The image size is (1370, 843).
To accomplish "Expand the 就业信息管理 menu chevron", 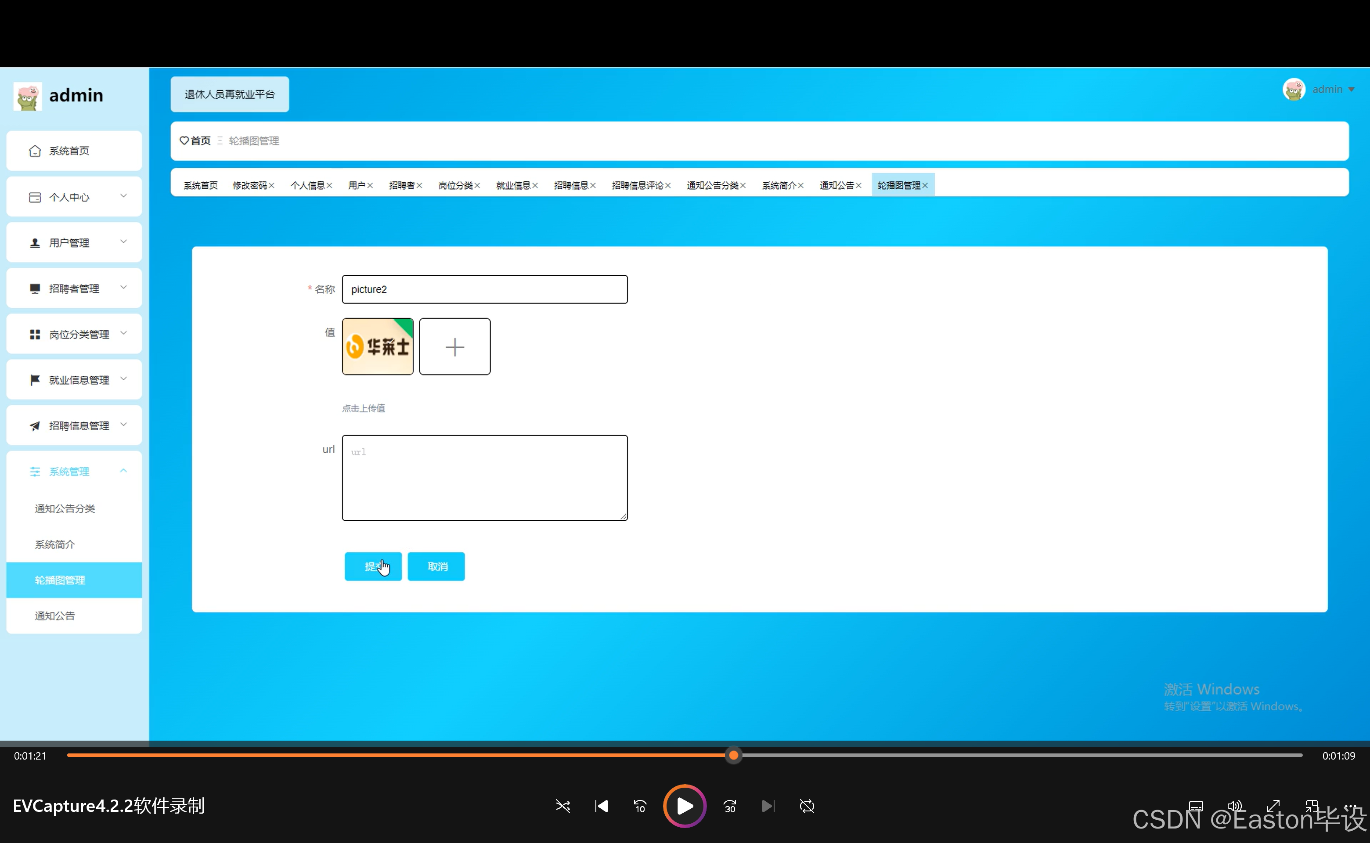I will 124,378.
